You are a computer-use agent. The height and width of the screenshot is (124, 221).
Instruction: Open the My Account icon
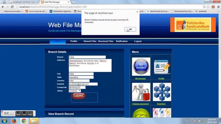pyautogui.click(x=141, y=66)
